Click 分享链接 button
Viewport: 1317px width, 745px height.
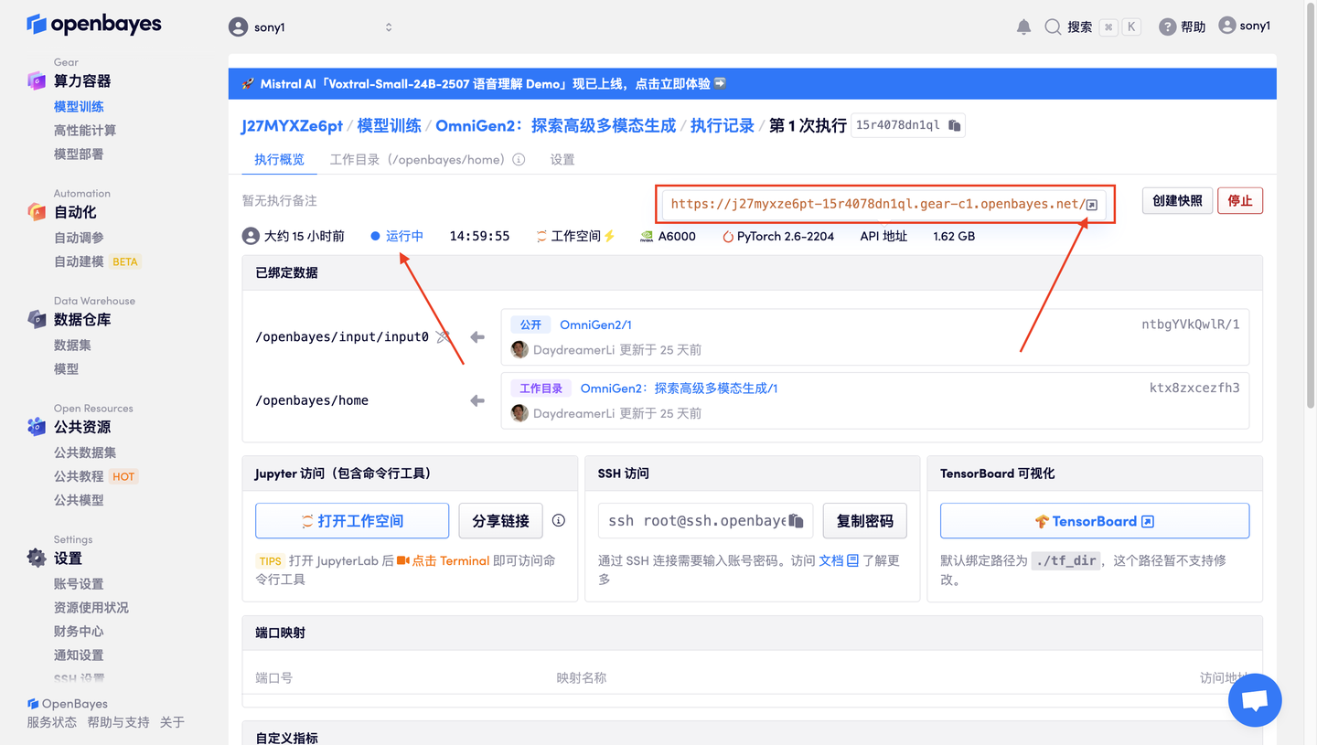pos(500,521)
